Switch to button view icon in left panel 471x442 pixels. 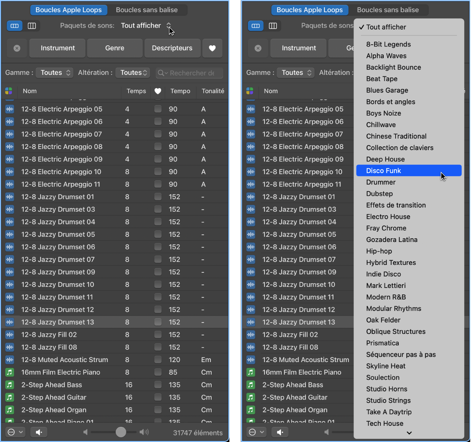(15, 26)
